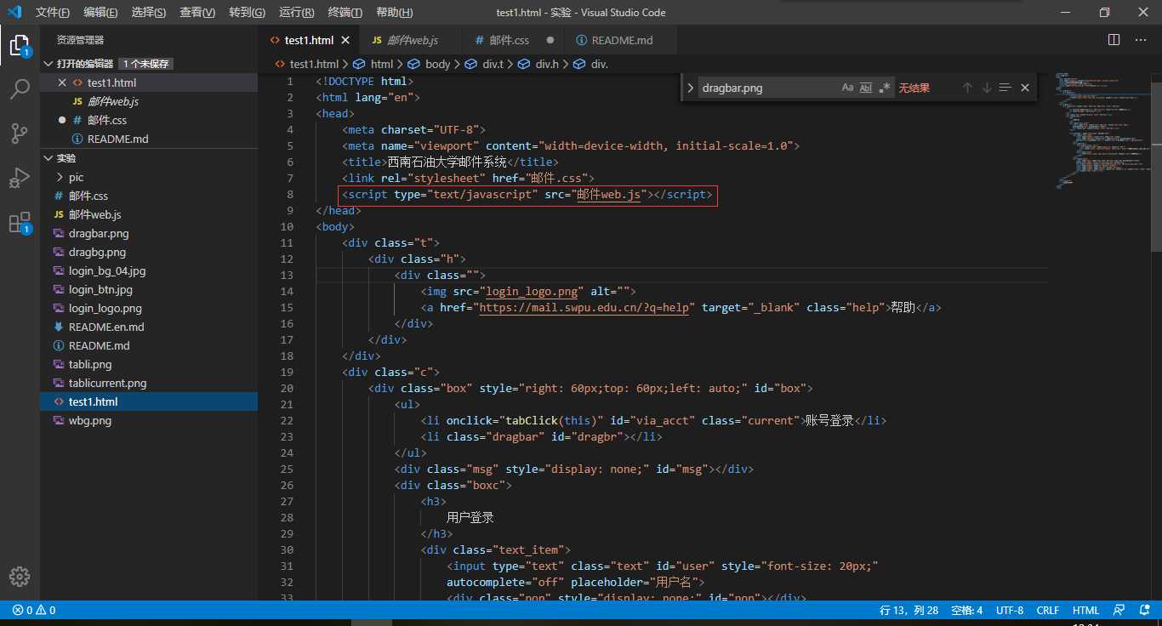Collapse the 打开的编辑器 section

49,64
